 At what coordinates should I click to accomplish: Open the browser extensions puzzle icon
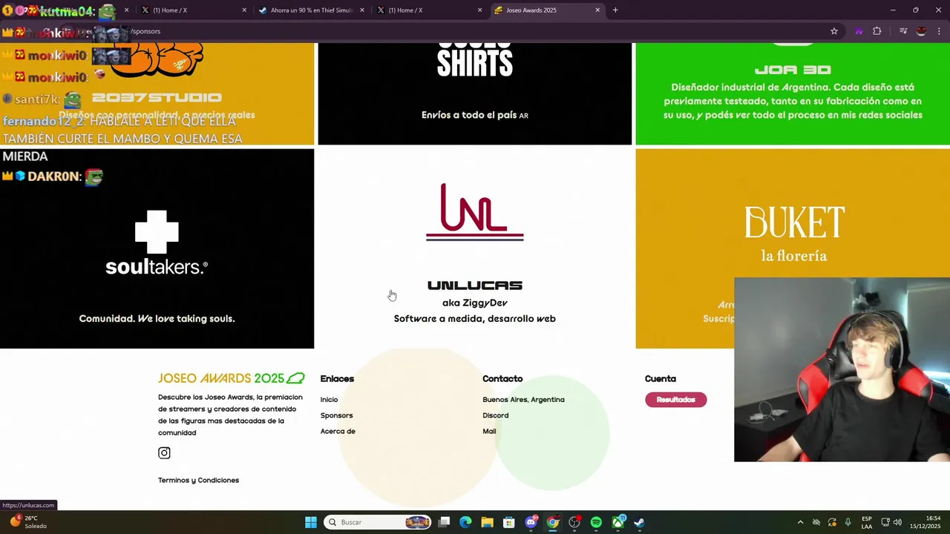877,31
